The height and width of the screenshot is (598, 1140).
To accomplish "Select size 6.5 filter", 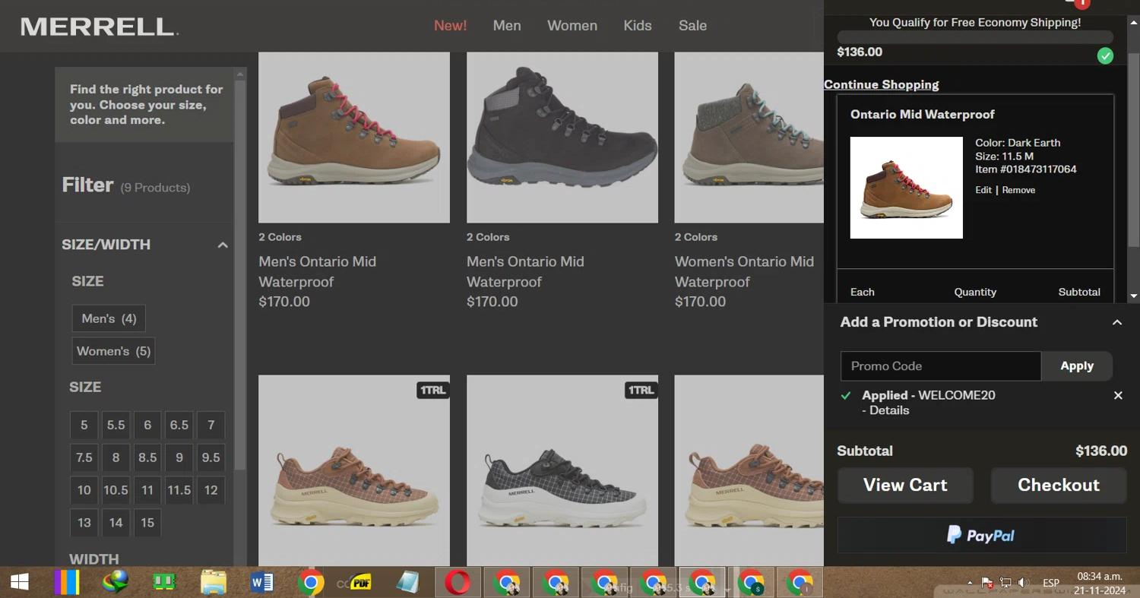I will click(x=179, y=426).
